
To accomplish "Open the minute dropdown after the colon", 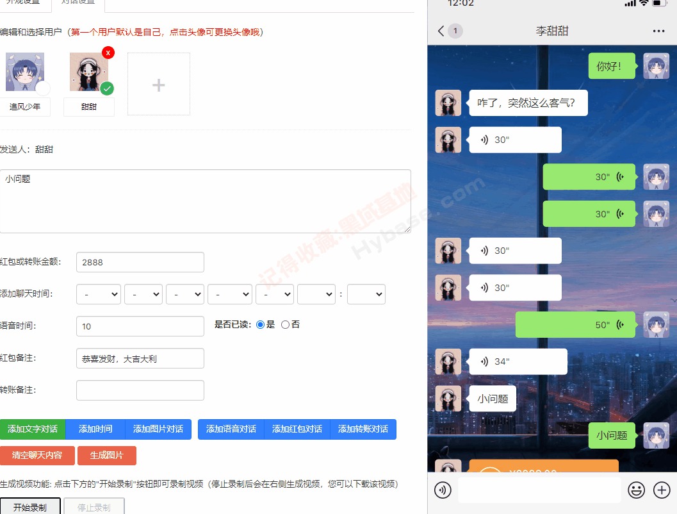I will point(366,294).
